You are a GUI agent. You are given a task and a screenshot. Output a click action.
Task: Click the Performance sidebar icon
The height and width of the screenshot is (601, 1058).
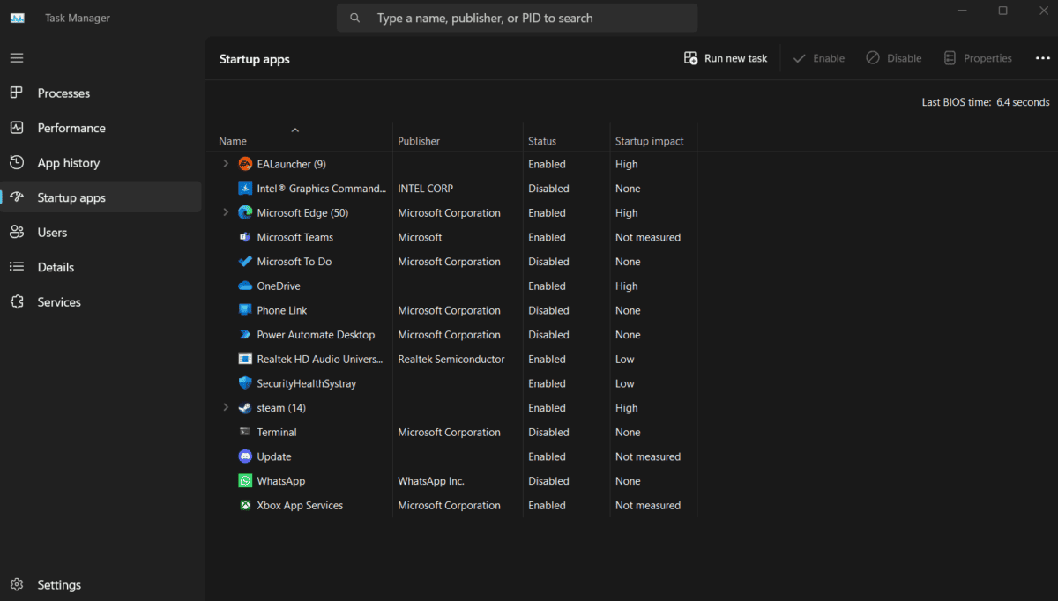pos(17,128)
